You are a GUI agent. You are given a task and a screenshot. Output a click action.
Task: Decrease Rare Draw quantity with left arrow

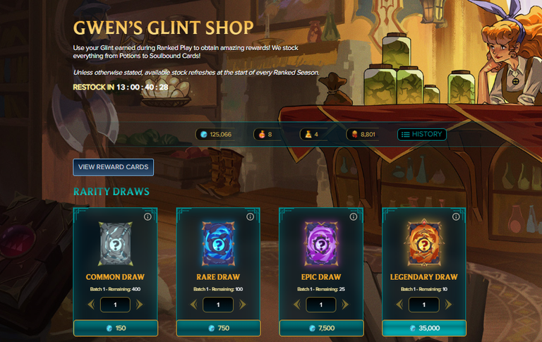[x=193, y=305]
